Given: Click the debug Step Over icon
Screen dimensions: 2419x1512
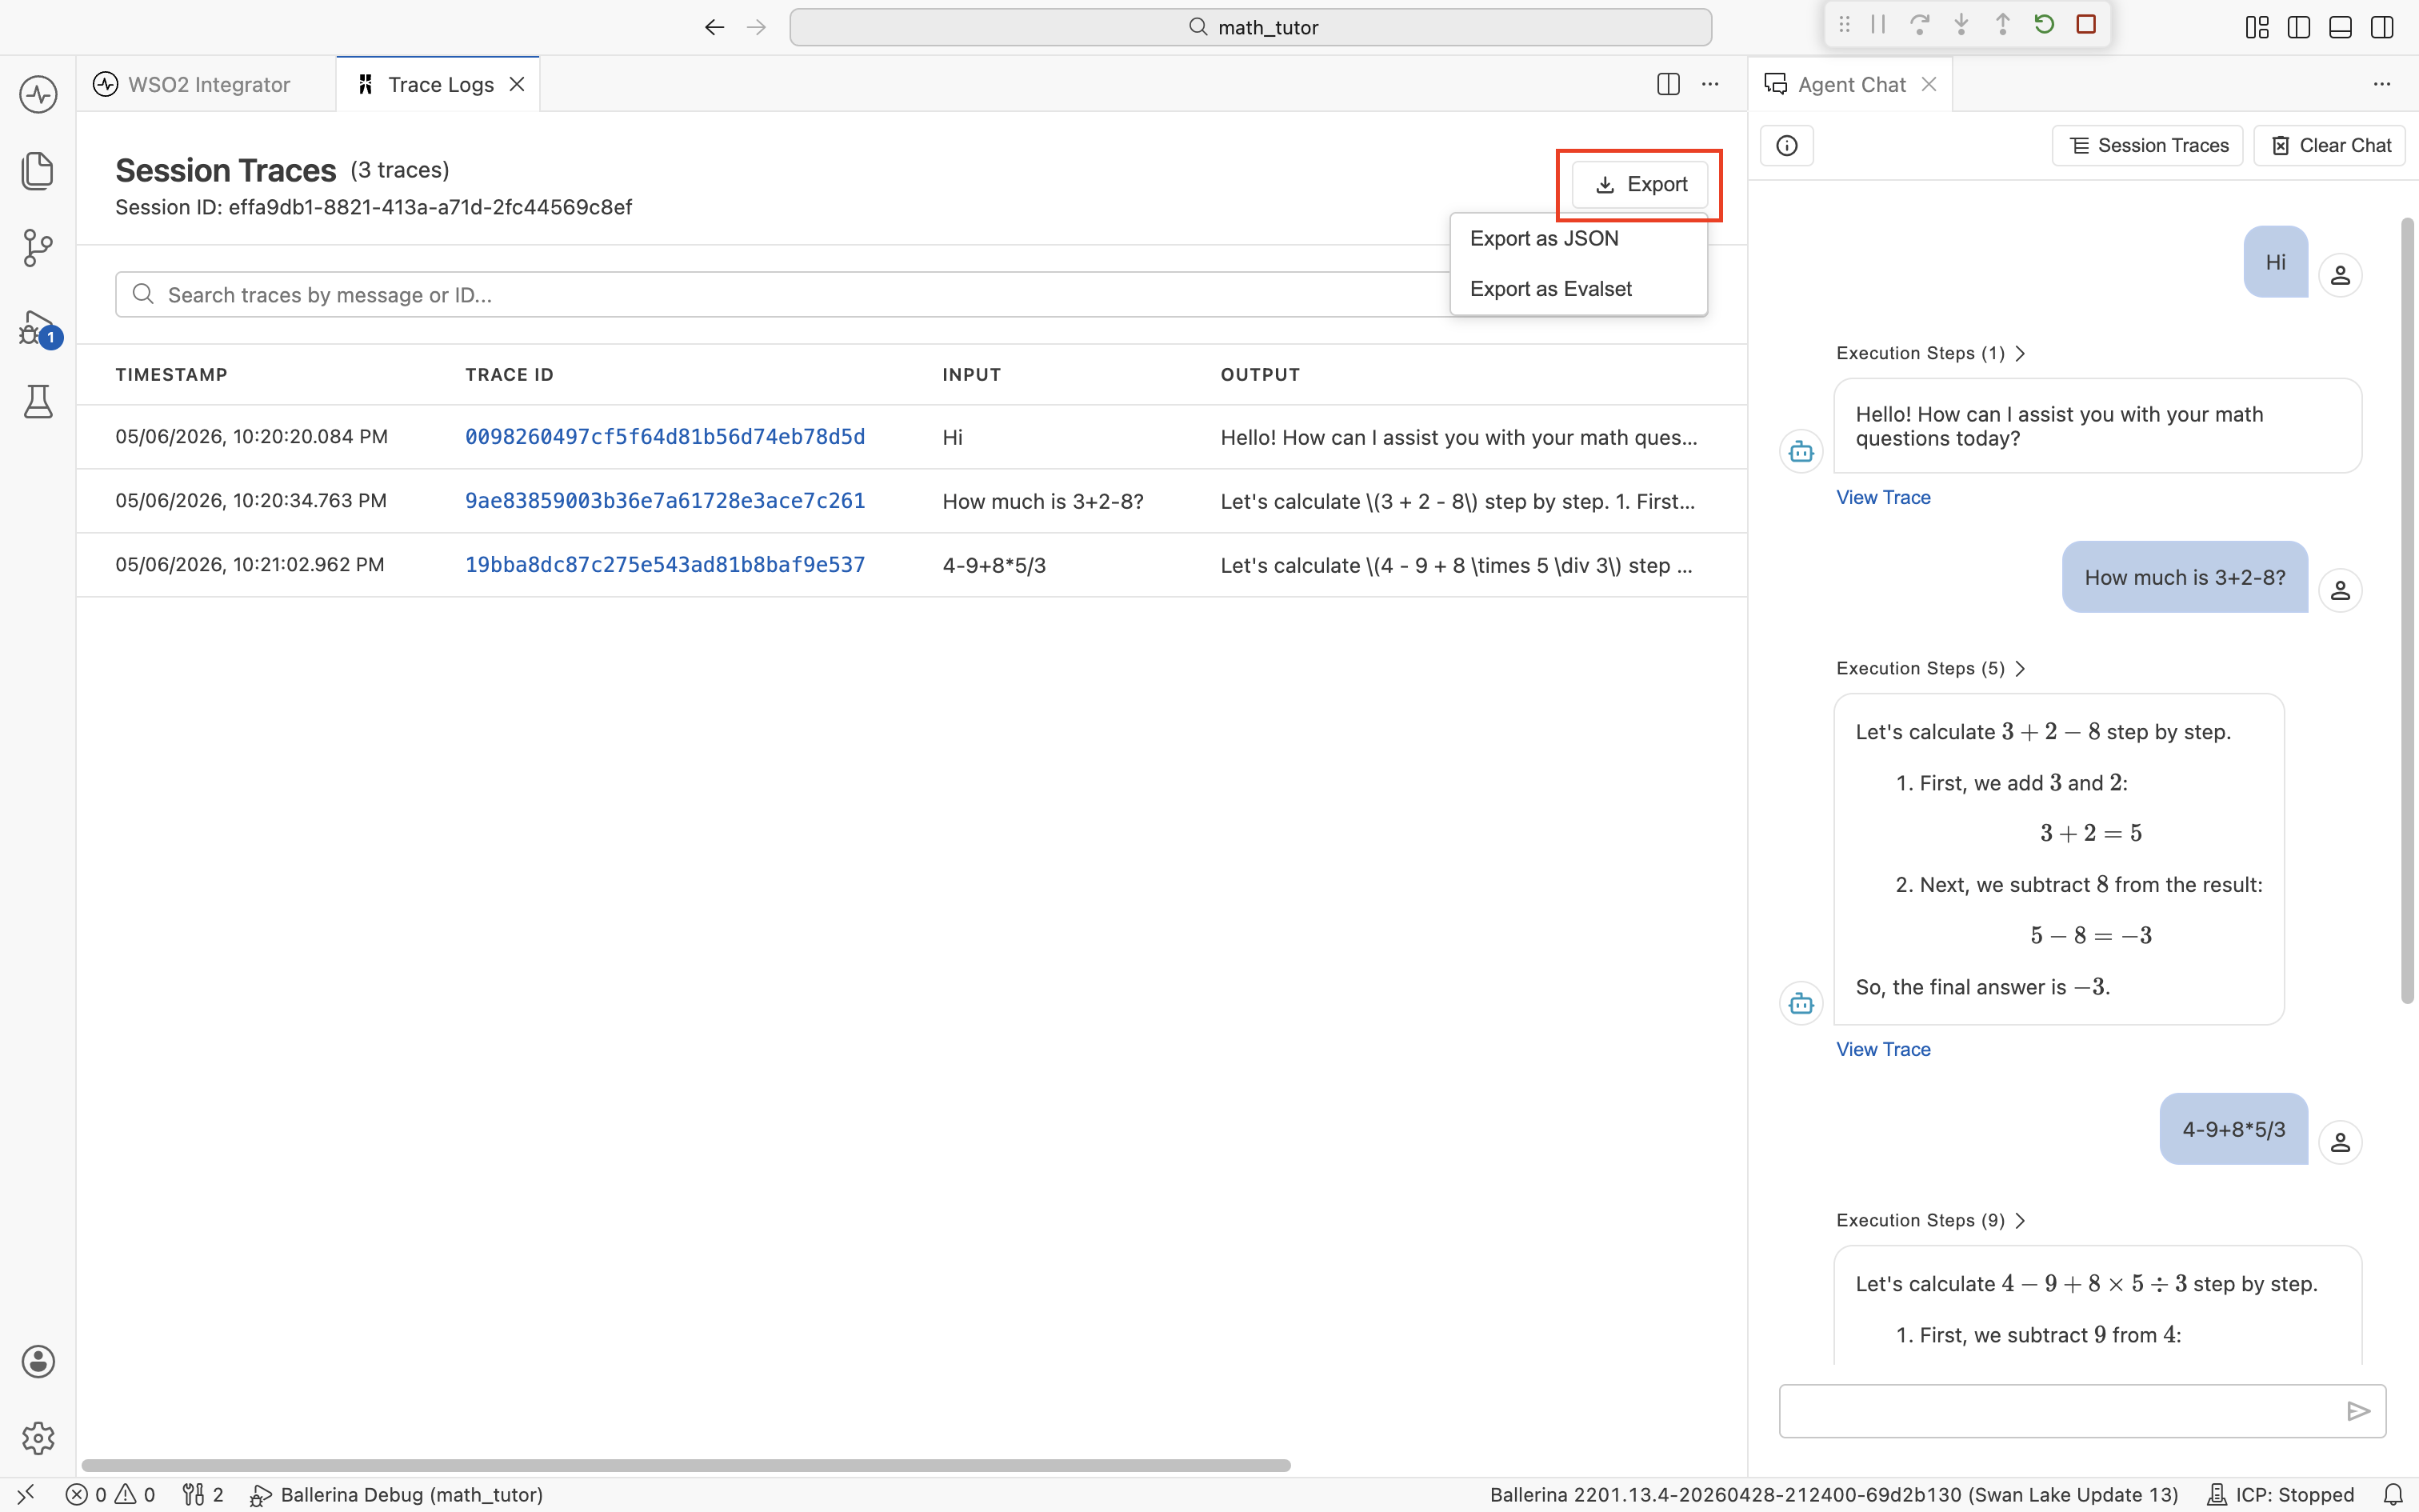Looking at the screenshot, I should point(1919,25).
